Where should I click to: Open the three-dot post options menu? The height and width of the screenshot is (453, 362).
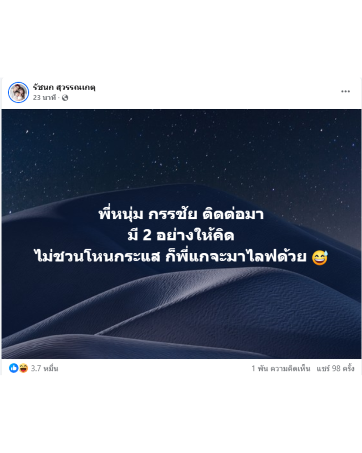point(345,92)
